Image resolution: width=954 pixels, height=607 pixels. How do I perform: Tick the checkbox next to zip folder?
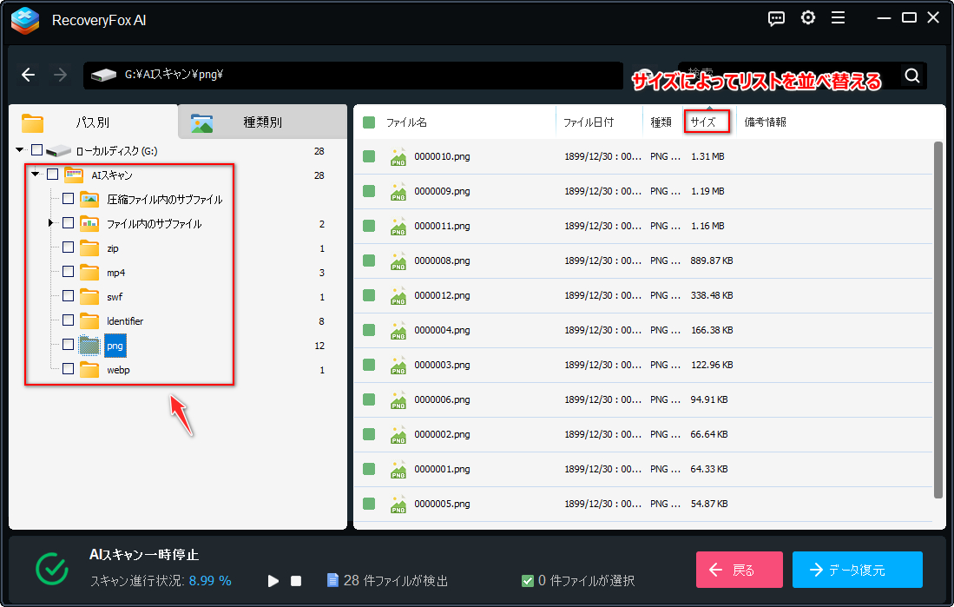tap(68, 248)
